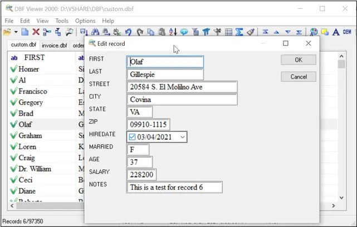Click the NOTES input field
This screenshot has height=227, width=357.
tap(174, 187)
